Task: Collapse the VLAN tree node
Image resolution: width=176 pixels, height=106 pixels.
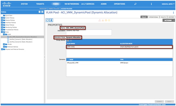Action: point(4,34)
